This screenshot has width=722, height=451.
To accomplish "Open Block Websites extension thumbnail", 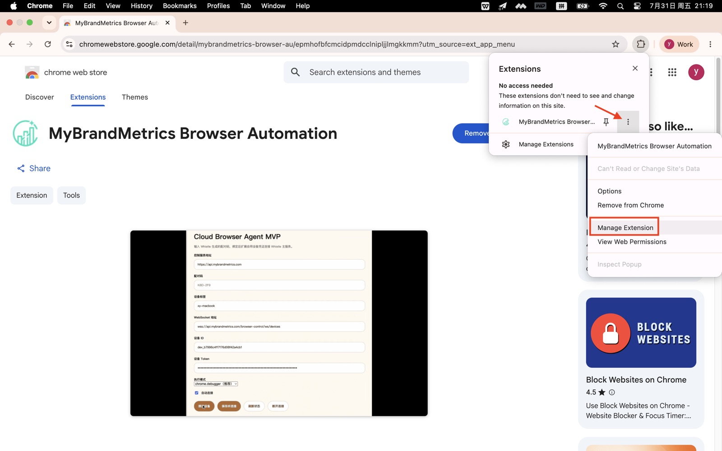I will pyautogui.click(x=641, y=332).
